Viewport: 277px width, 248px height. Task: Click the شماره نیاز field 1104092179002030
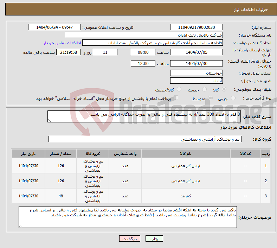tap(197, 27)
